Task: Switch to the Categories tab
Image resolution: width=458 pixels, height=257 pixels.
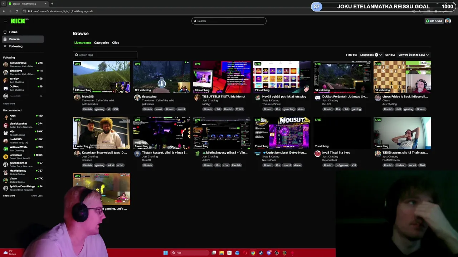Action: (x=102, y=43)
